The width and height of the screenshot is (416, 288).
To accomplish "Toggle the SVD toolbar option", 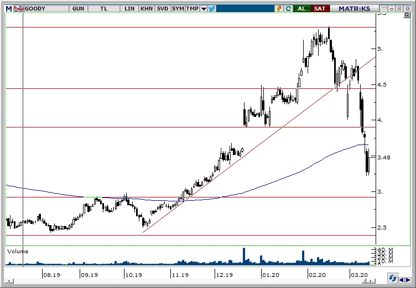I will click(163, 8).
